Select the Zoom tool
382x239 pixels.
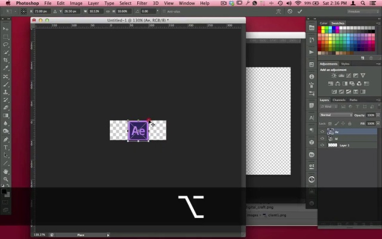[5, 179]
